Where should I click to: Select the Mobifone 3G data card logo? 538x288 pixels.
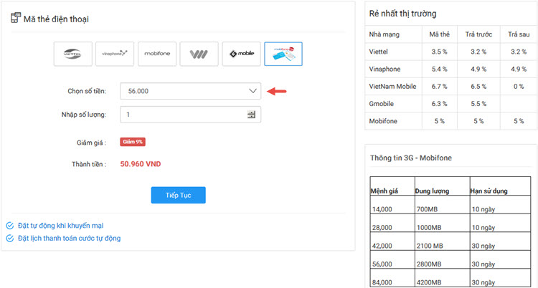(x=283, y=54)
